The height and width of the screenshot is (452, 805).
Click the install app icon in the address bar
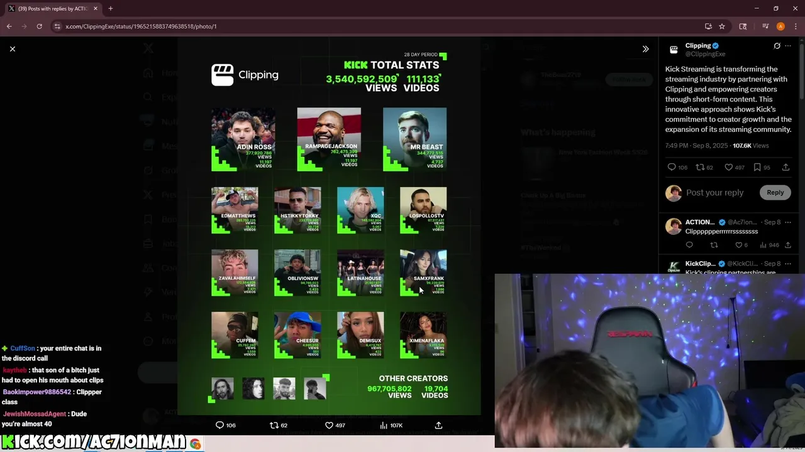[x=708, y=26]
